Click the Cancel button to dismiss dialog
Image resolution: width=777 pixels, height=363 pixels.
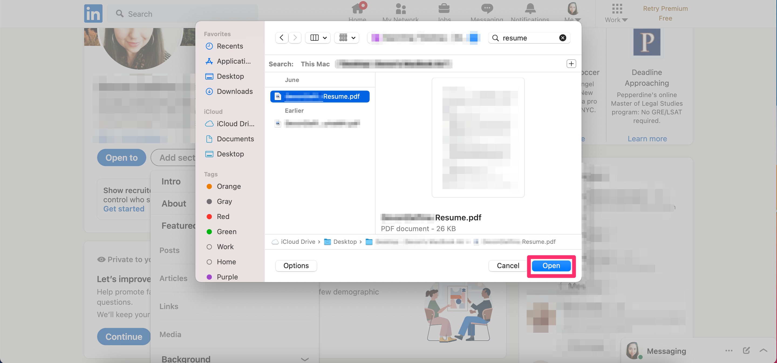[508, 265]
